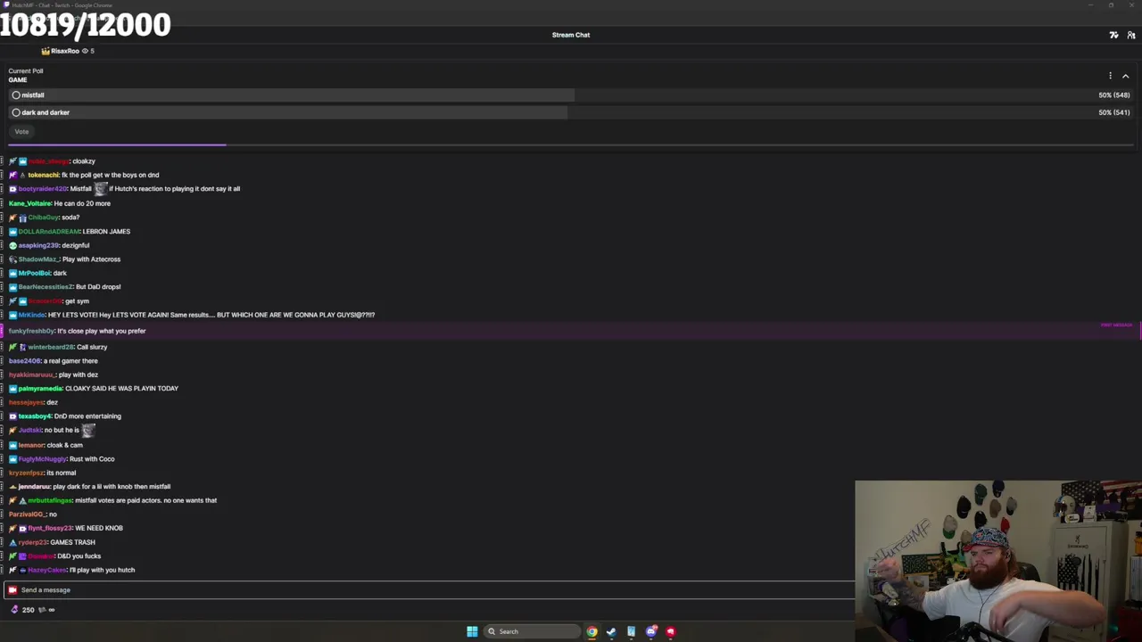Click the badge beside DOLLARndADREAM
Screen dimensions: 1142x642
coord(12,232)
